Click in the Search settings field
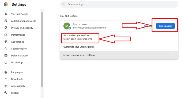 point(119,4)
